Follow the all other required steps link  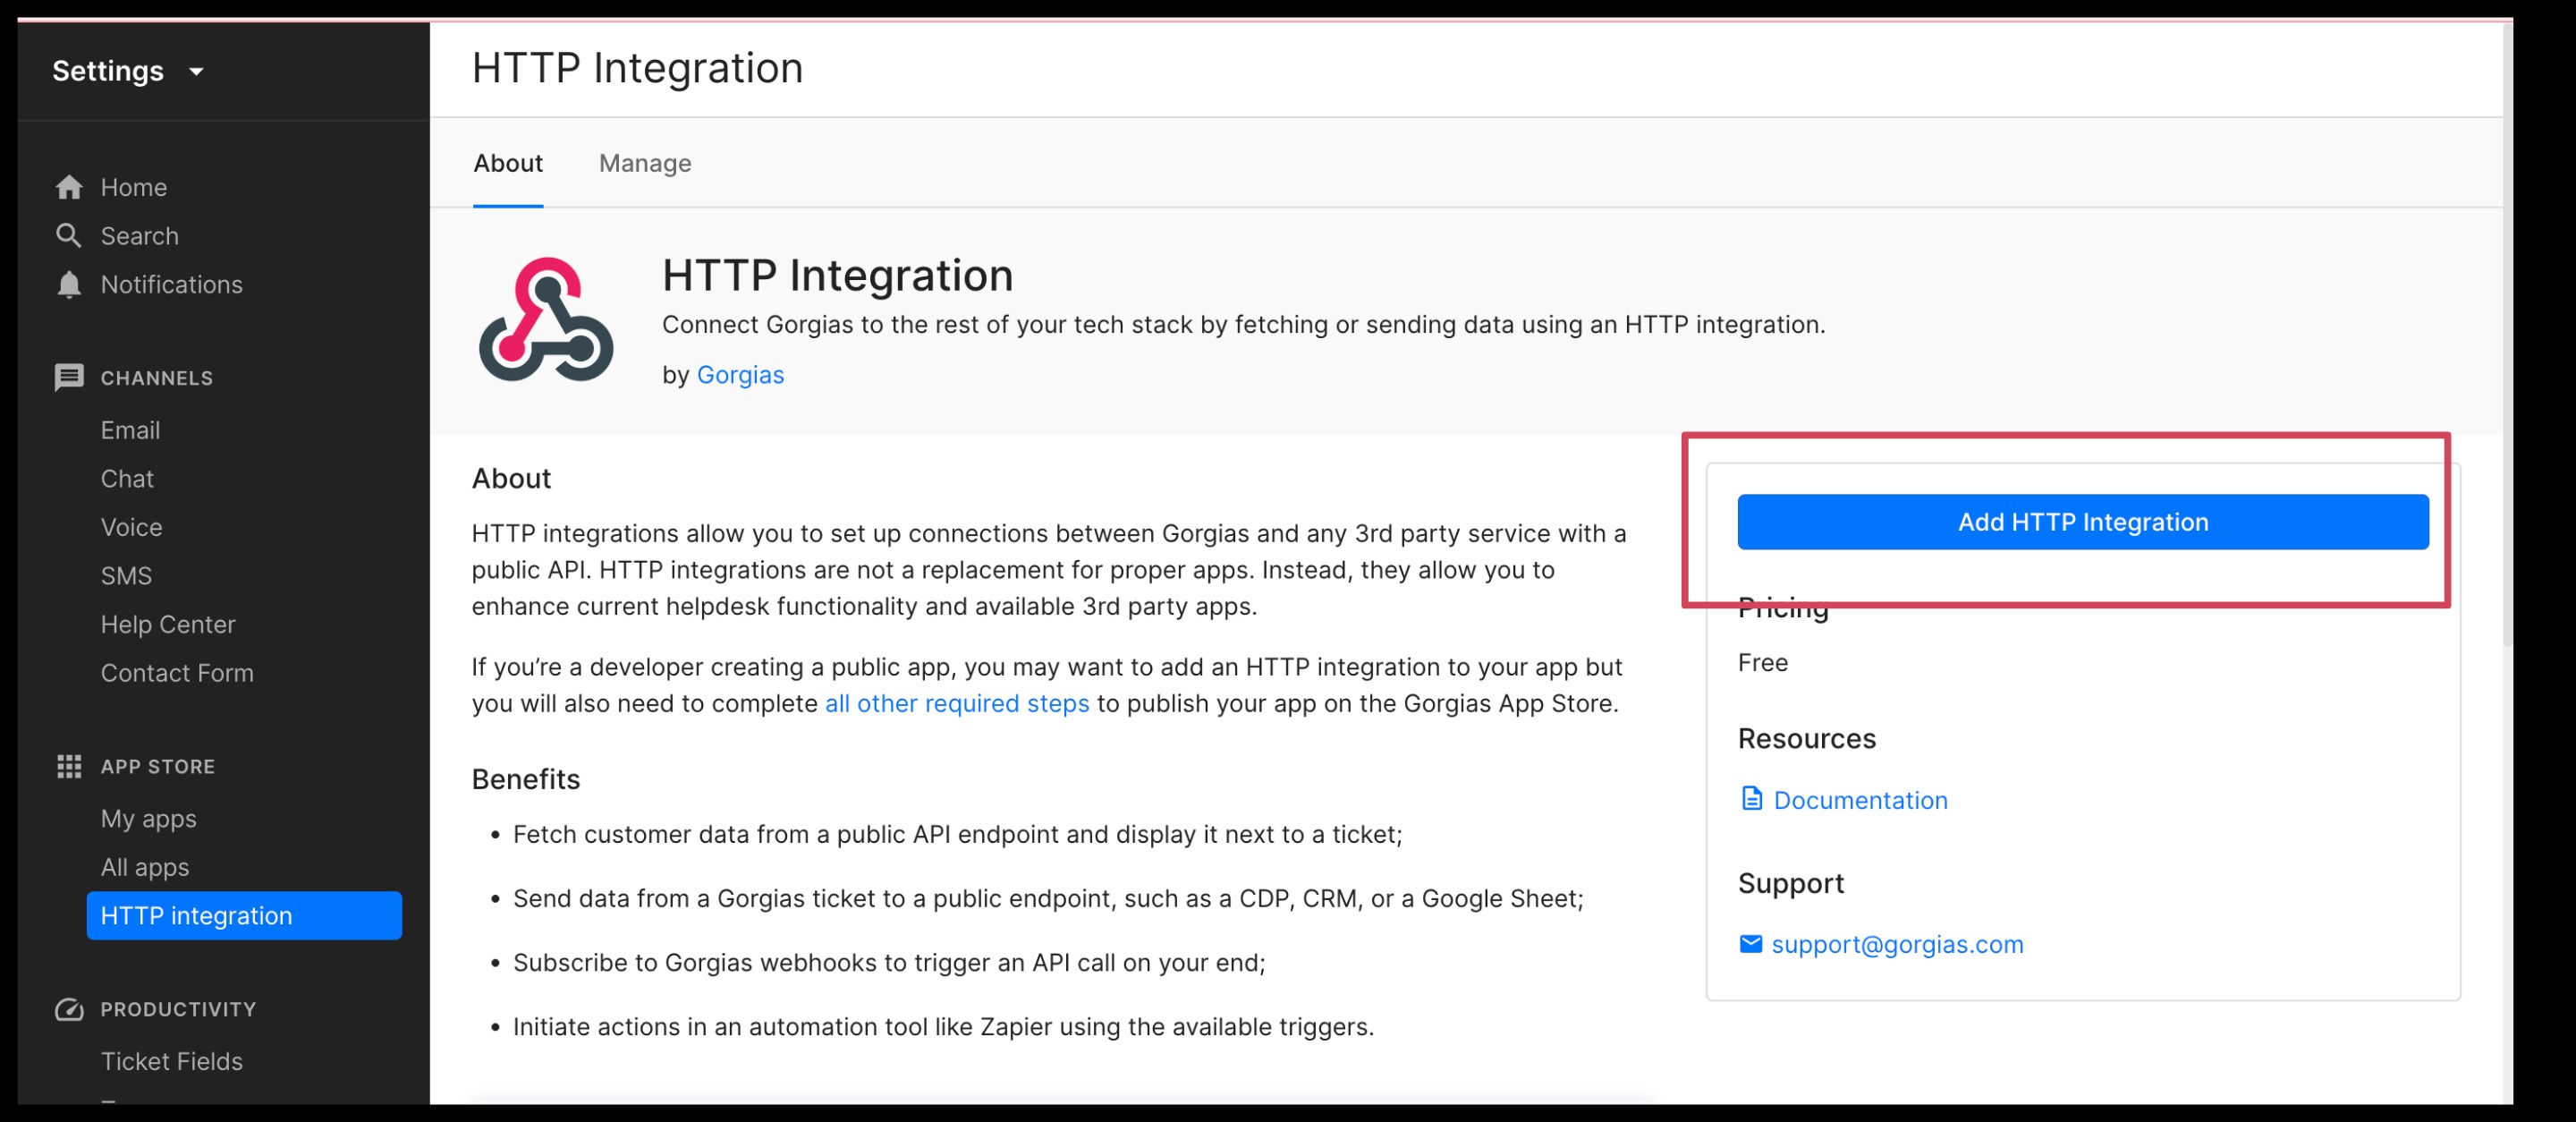956,703
